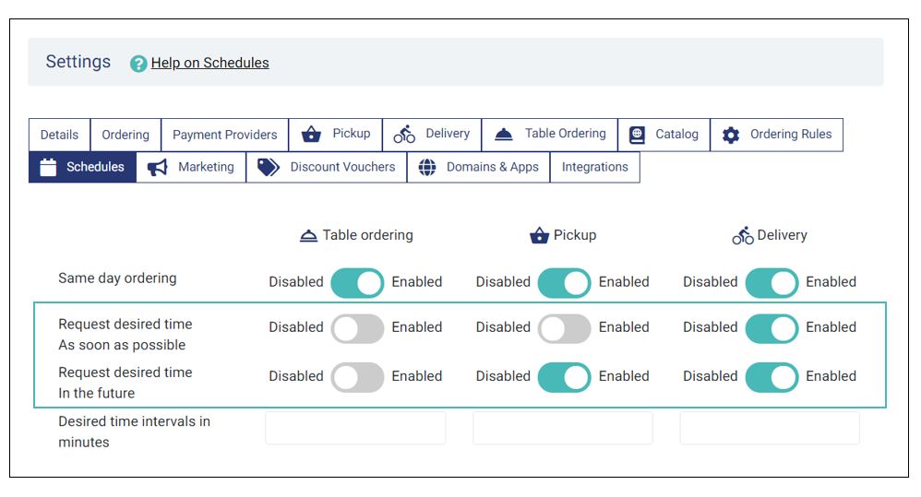The width and height of the screenshot is (921, 497).
Task: Open the Details tab
Action: (x=59, y=135)
